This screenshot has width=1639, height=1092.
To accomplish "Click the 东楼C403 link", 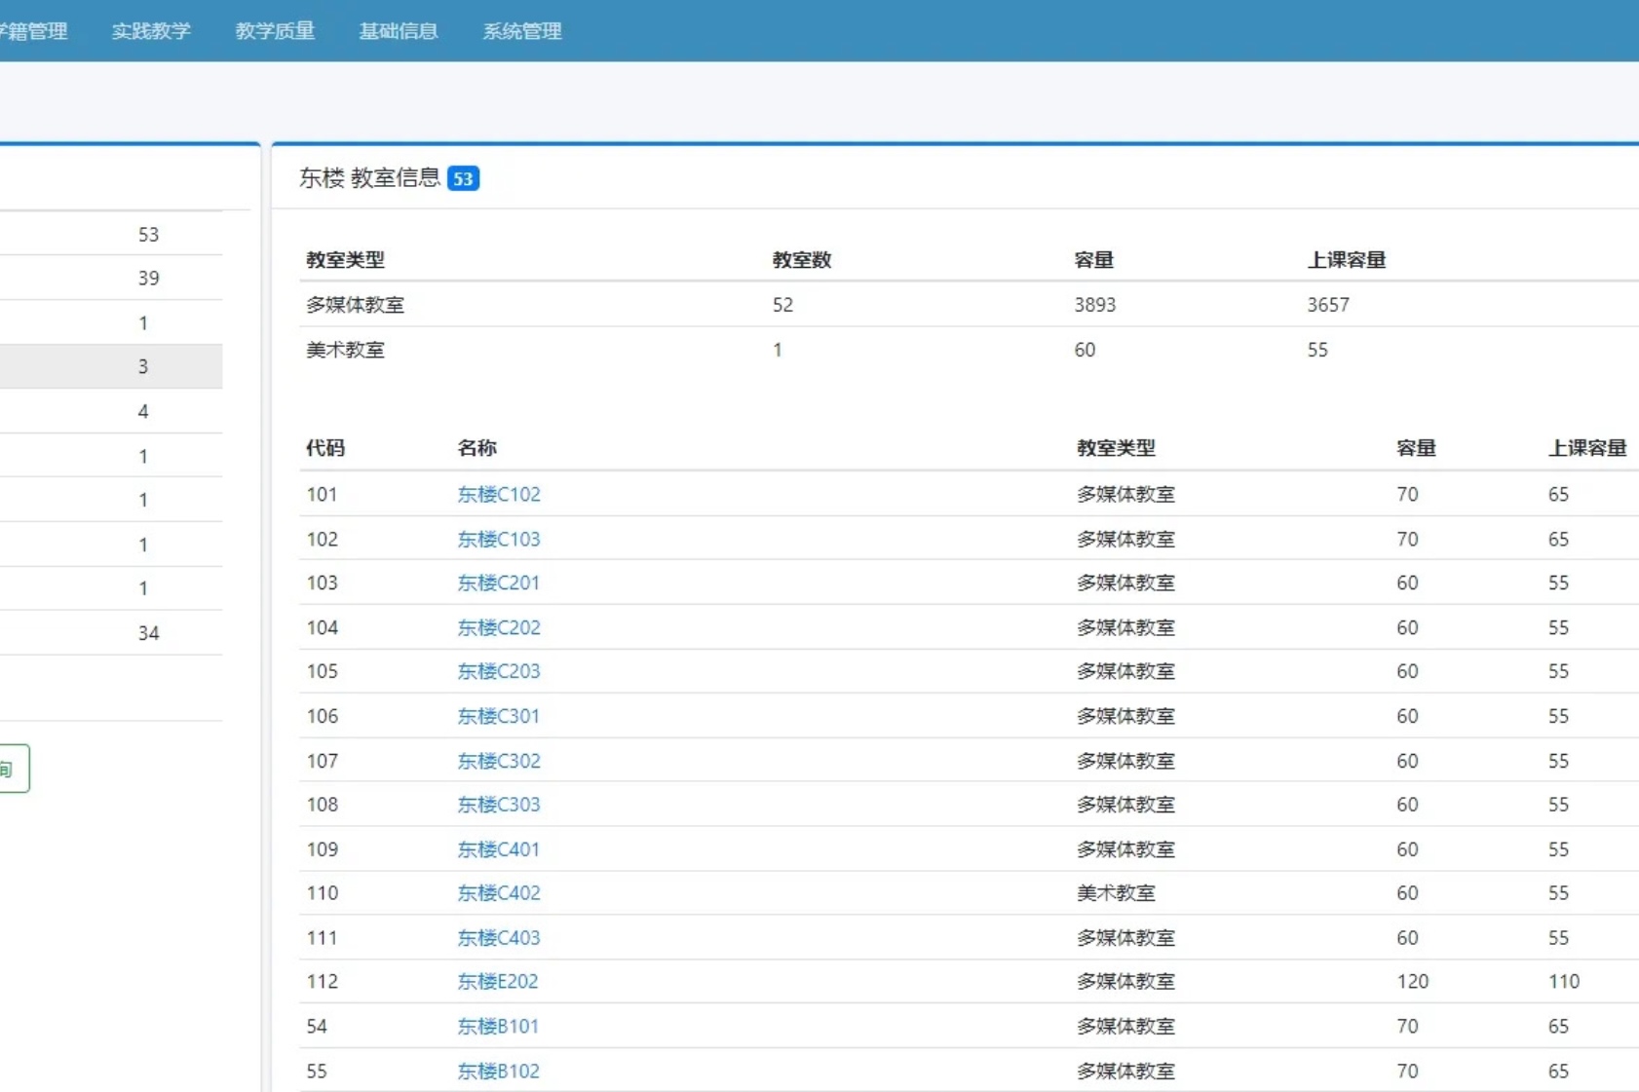I will 499,937.
